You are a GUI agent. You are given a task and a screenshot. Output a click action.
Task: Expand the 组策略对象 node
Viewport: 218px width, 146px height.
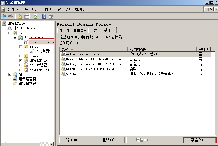[x=21, y=60]
